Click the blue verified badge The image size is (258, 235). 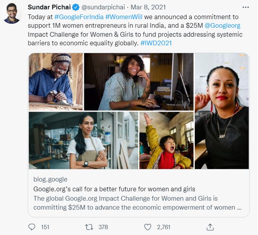pyautogui.click(x=77, y=7)
